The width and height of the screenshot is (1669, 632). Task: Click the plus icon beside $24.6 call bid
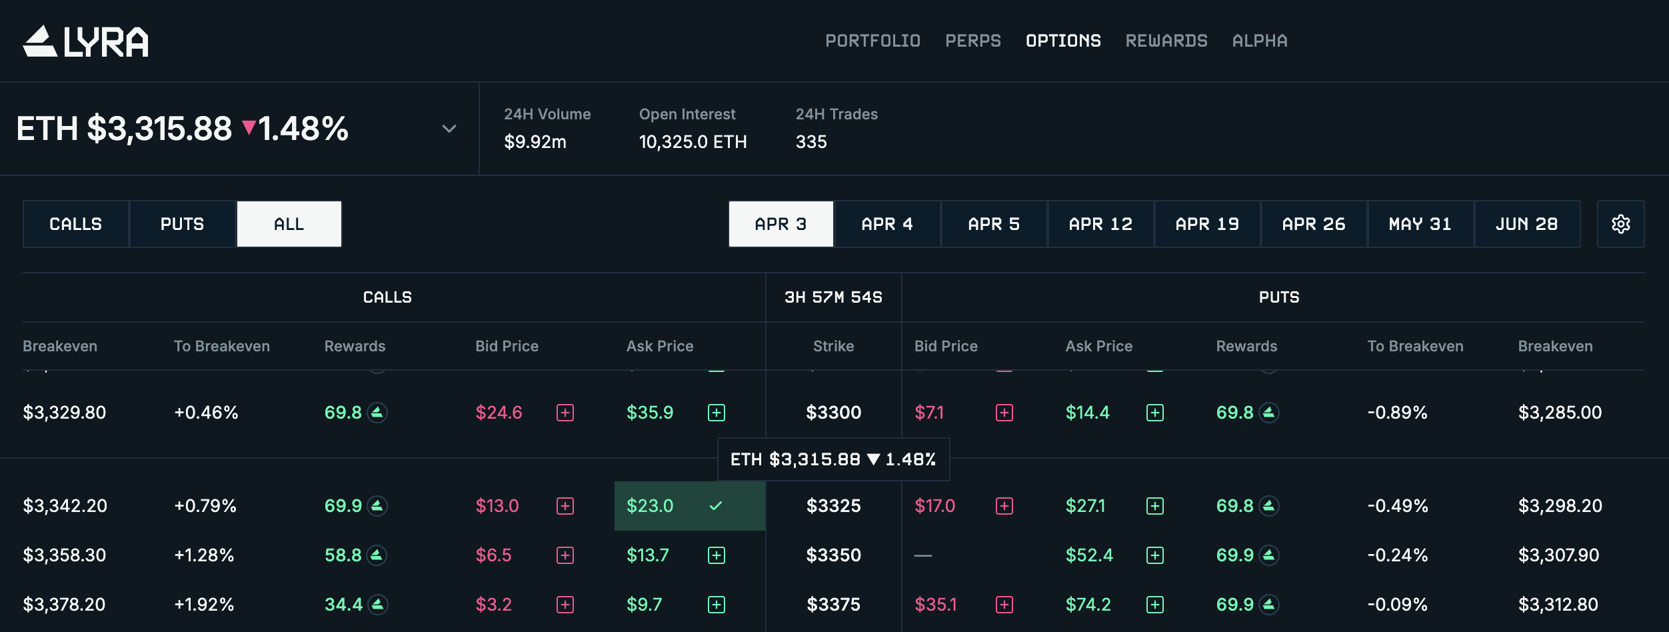click(566, 412)
